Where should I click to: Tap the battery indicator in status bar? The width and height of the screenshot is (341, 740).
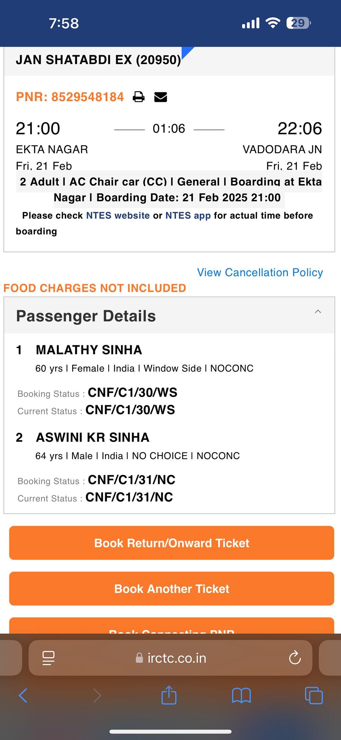pos(299,23)
